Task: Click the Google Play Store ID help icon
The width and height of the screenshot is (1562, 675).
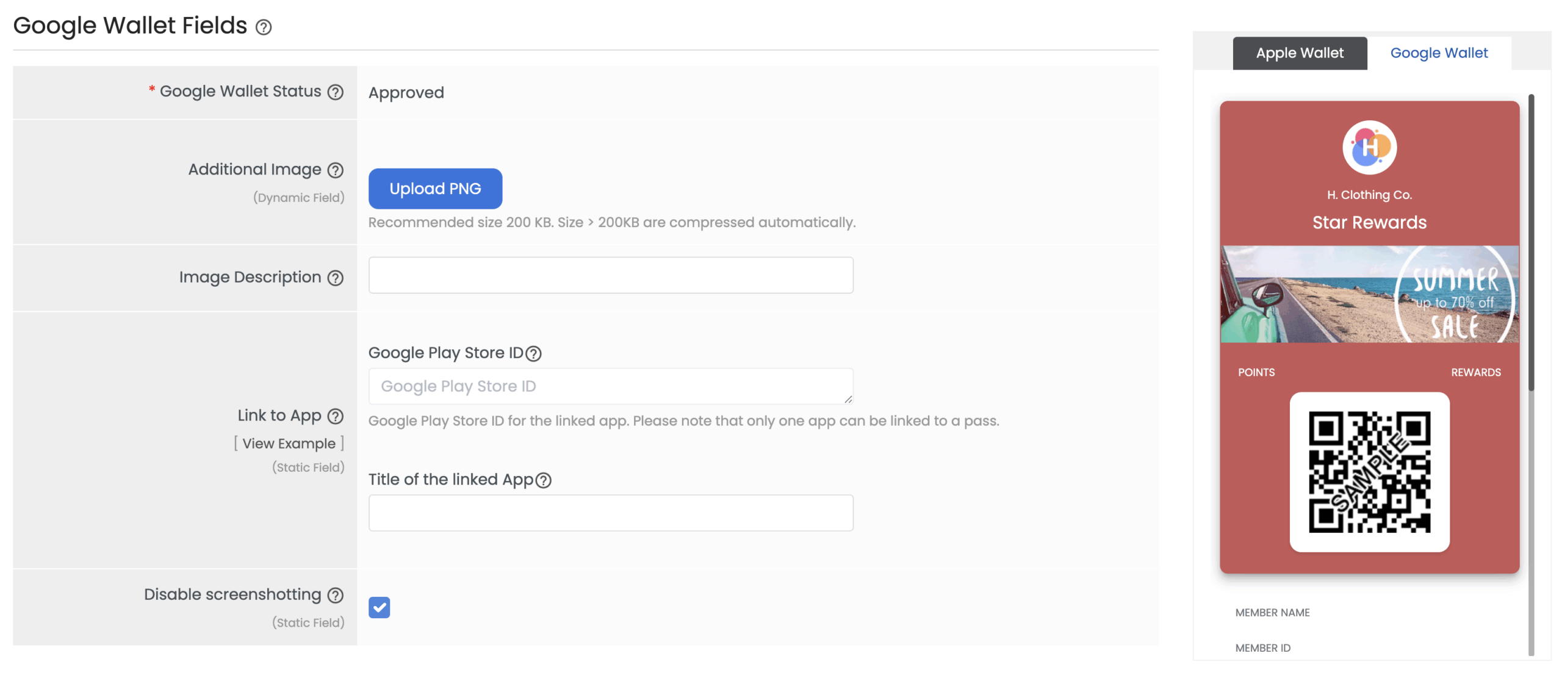Action: point(534,353)
